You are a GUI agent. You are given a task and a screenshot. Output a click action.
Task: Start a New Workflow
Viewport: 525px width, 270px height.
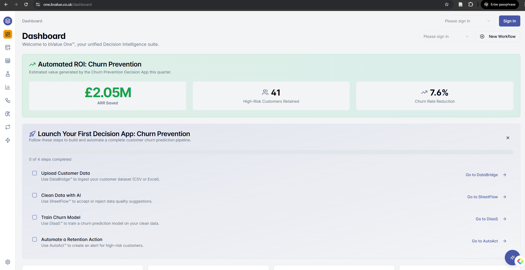click(x=497, y=36)
